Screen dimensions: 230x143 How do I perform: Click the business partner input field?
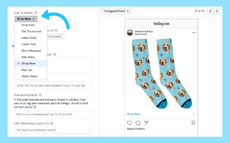[53, 114]
